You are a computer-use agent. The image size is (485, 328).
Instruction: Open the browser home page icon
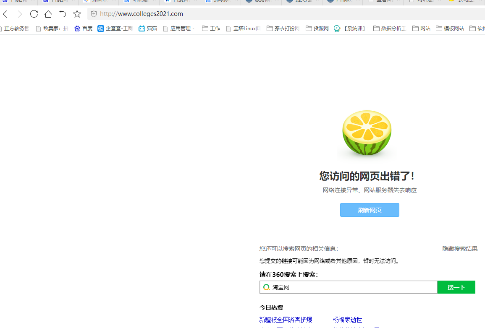(x=48, y=14)
